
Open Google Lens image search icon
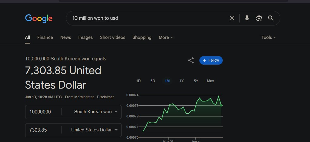click(x=259, y=18)
